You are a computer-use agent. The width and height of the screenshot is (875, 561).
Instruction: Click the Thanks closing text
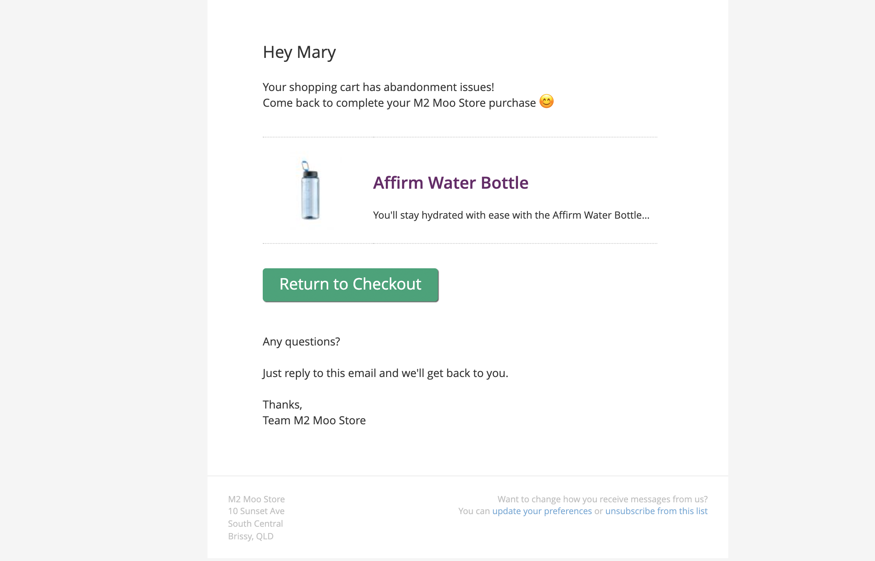click(x=282, y=404)
